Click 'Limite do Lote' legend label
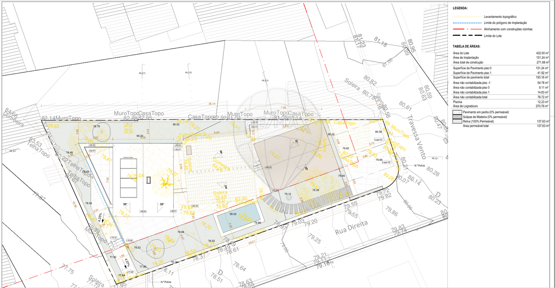 click(x=493, y=36)
